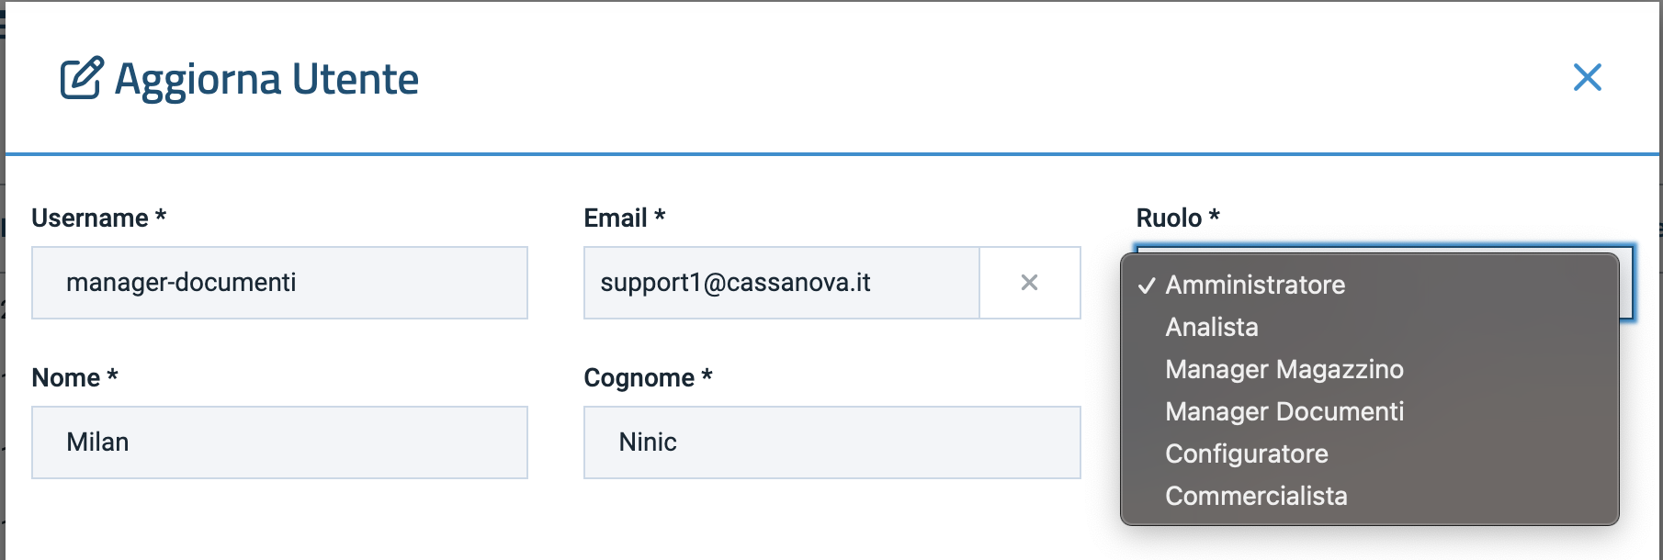Screen dimensions: 1663x560
Task: Select the checked Amministratore role option
Action: pos(1255,285)
